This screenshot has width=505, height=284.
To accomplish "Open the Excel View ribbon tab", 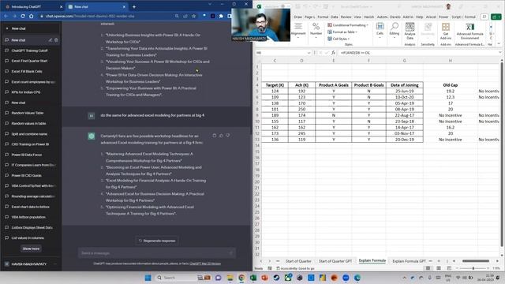I will pos(357,17).
